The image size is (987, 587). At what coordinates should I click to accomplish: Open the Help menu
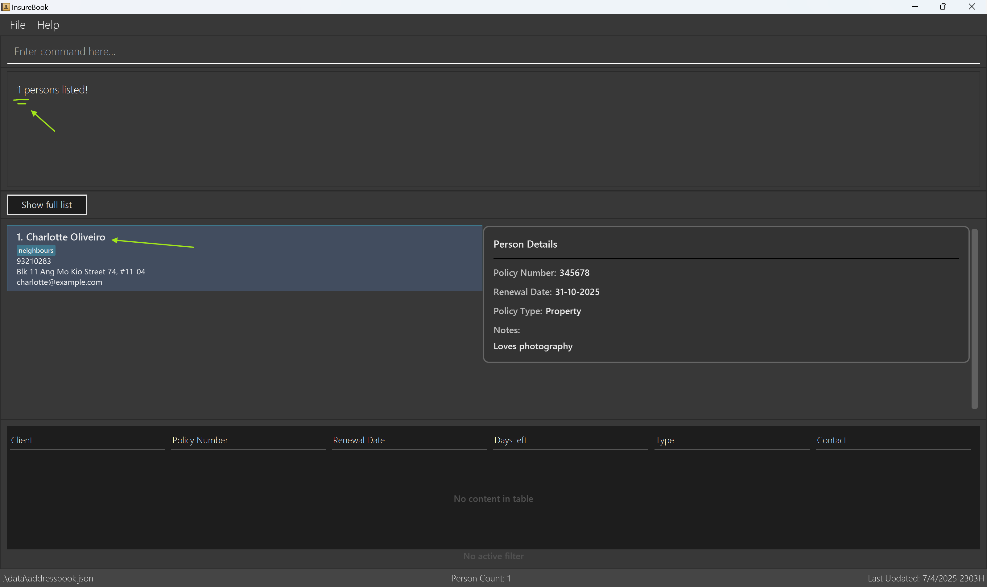48,25
